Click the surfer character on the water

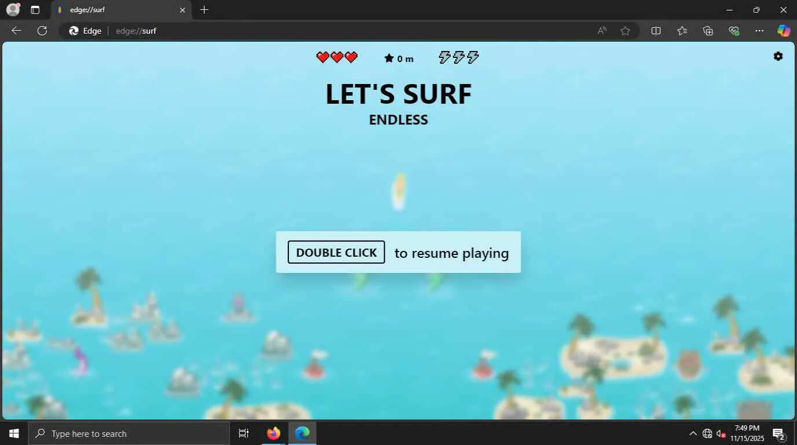(398, 191)
